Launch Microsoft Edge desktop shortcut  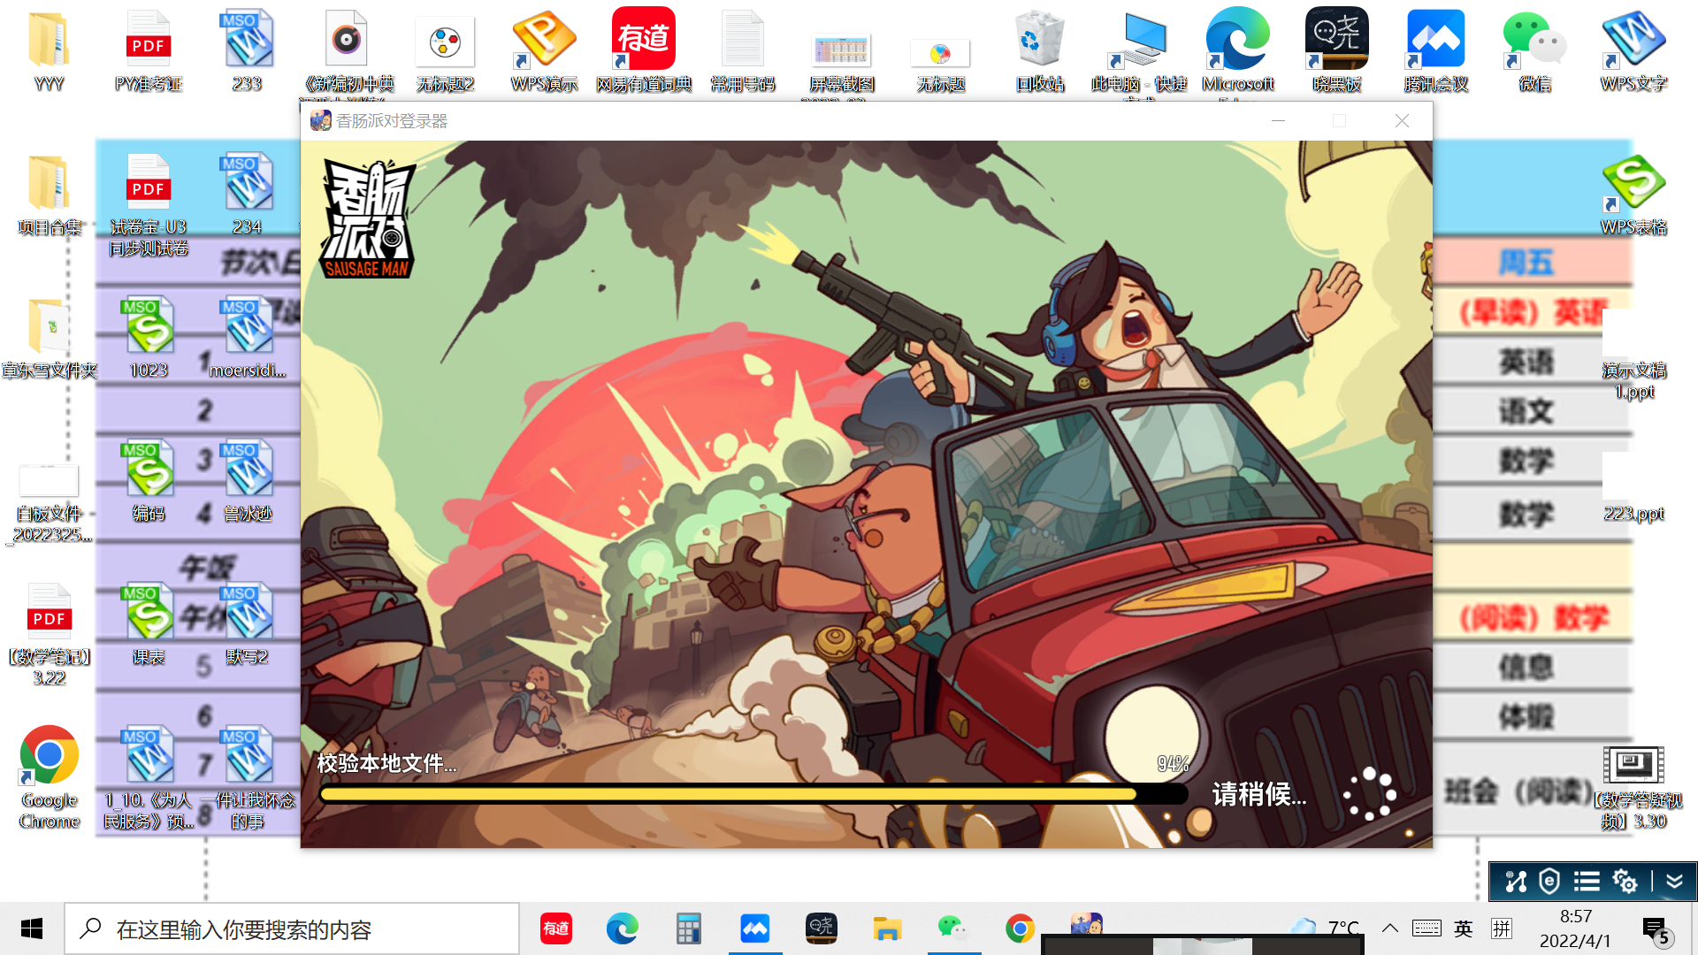(1237, 51)
